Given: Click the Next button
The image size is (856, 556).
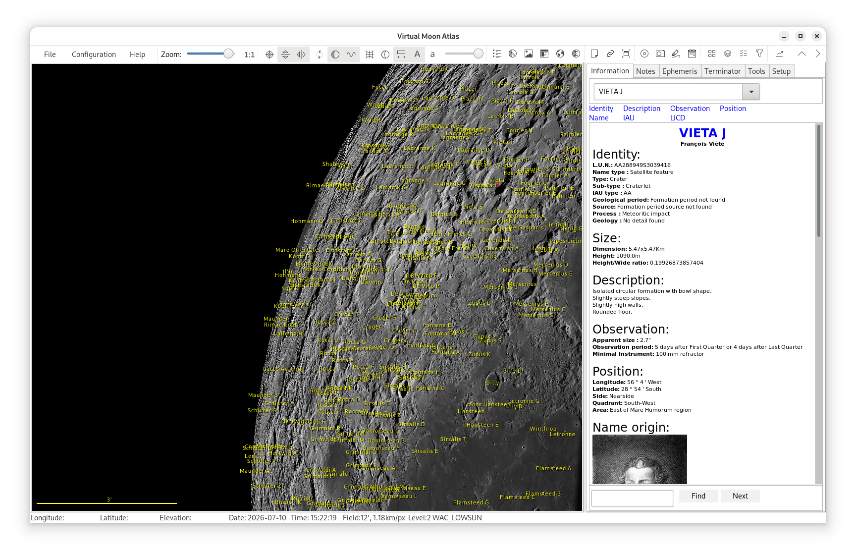Looking at the screenshot, I should [x=740, y=496].
